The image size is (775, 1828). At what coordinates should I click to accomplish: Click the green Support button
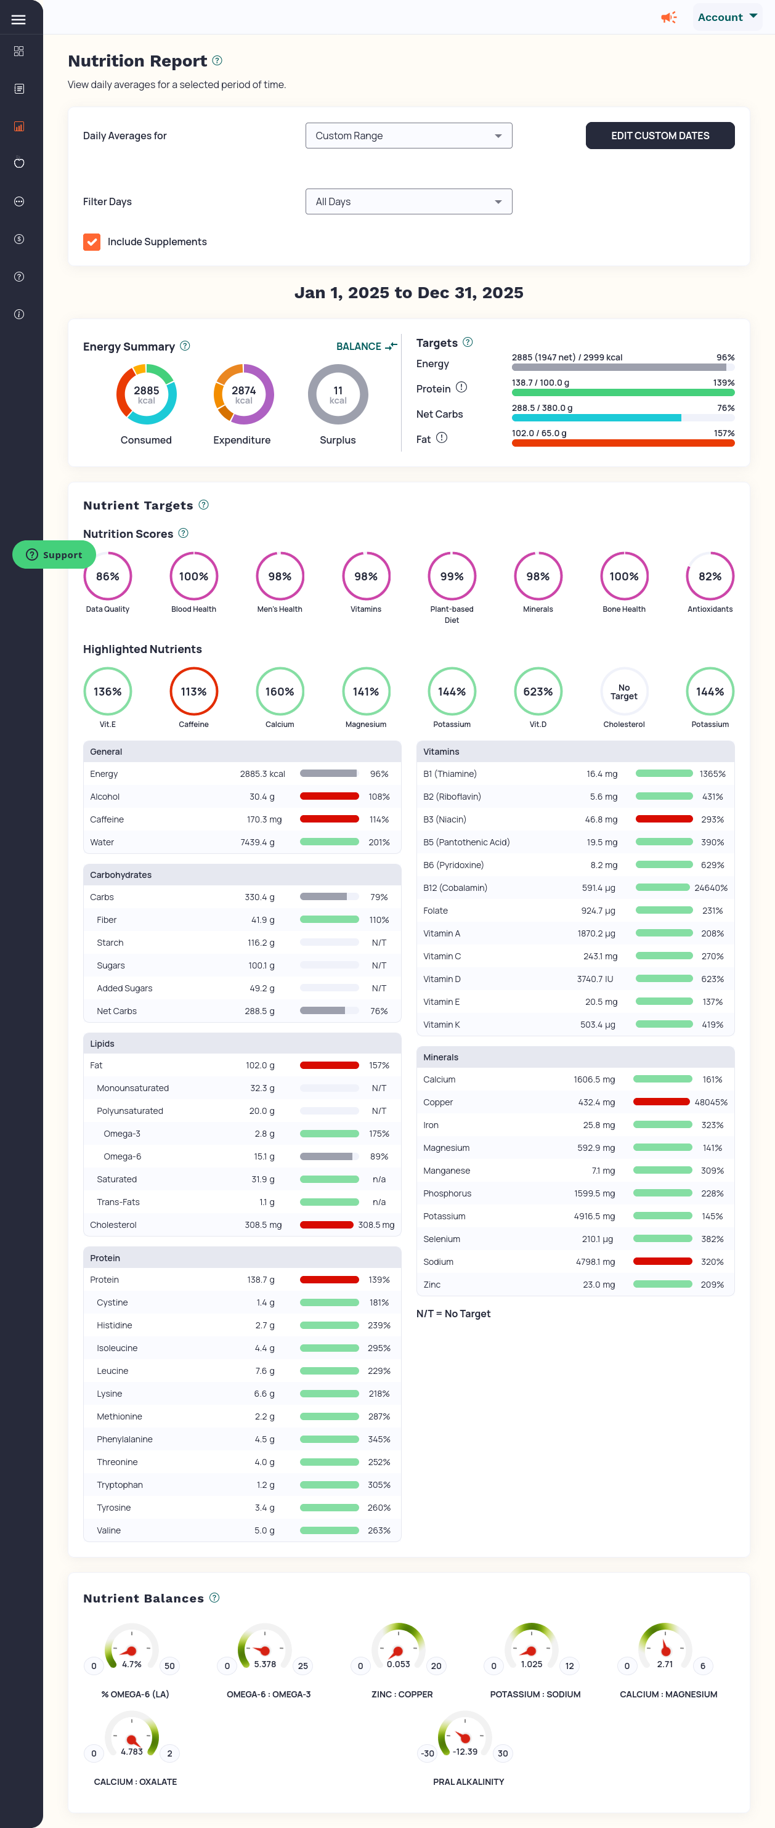[x=54, y=555]
